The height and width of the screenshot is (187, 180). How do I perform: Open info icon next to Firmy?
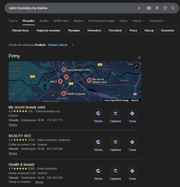139,57
